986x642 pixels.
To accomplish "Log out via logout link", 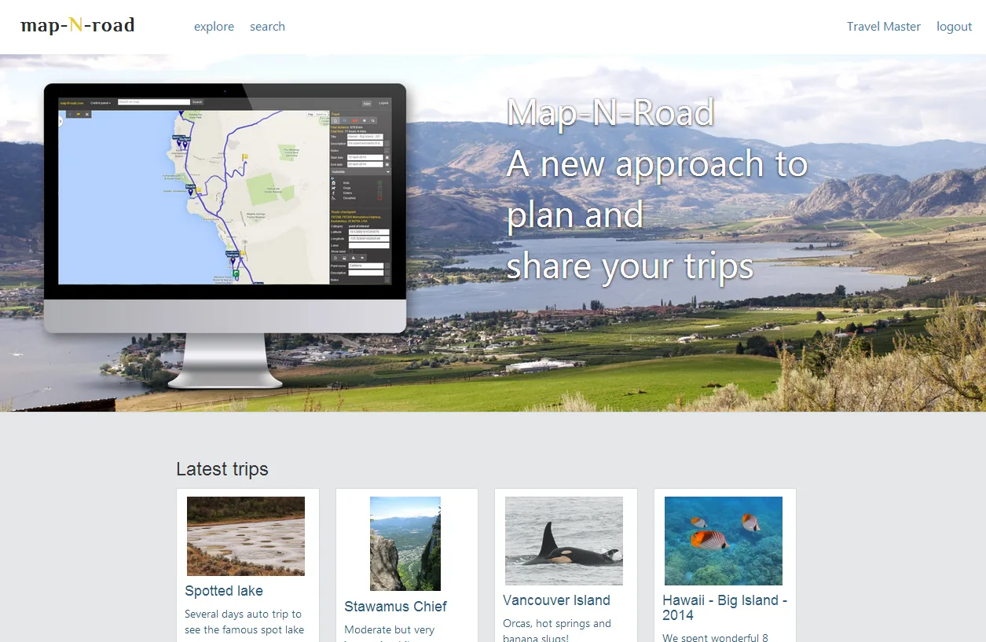I will (x=954, y=27).
